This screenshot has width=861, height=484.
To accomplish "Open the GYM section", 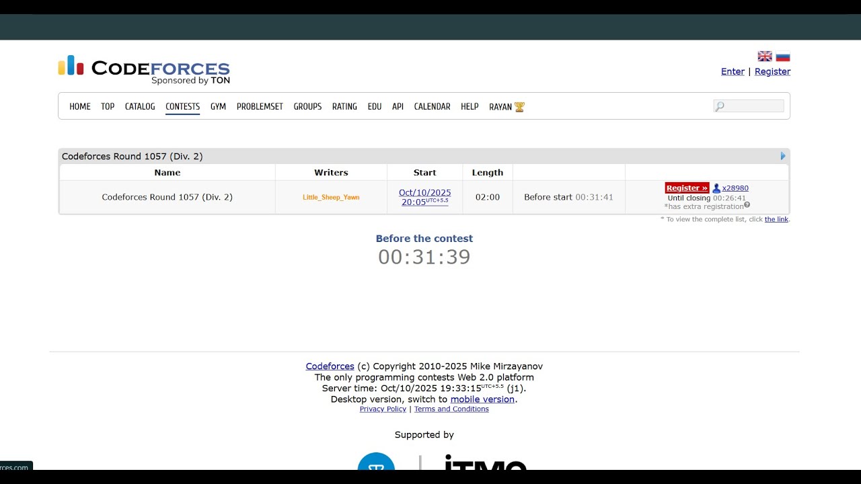I will pos(218,107).
